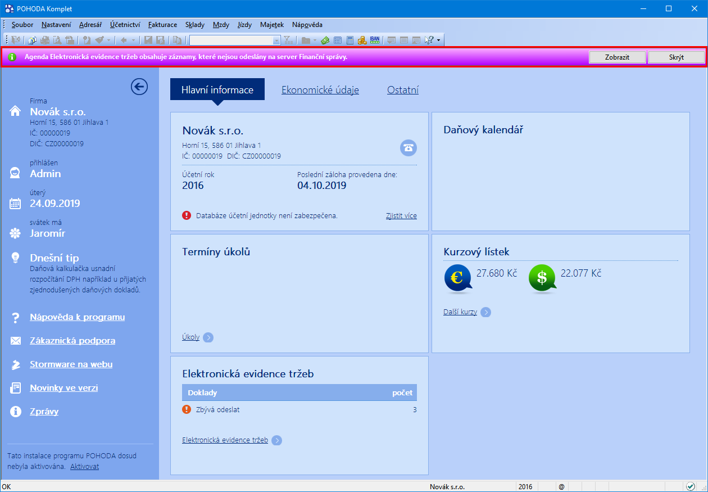The width and height of the screenshot is (708, 492).
Task: Switch to the Ekonomické údaje tab
Action: (320, 90)
